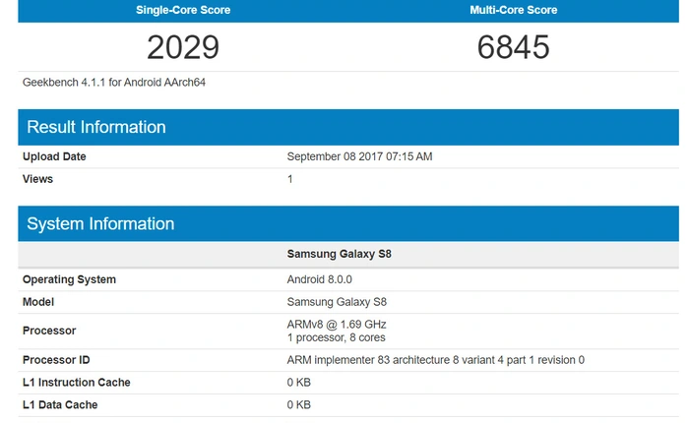Click the System Information section header
689x423 pixels.
click(x=348, y=223)
